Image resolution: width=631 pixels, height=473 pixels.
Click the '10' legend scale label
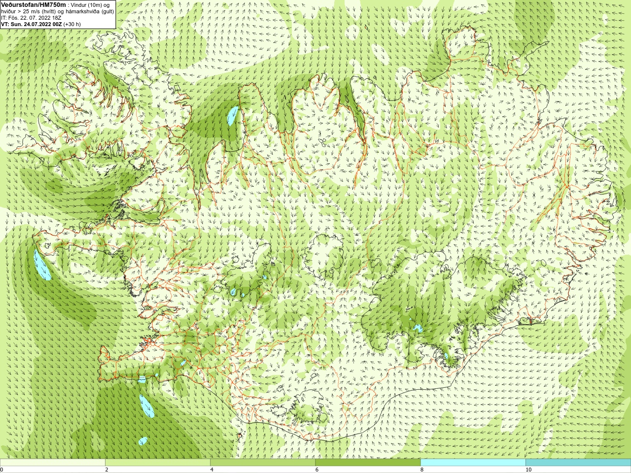(528, 470)
